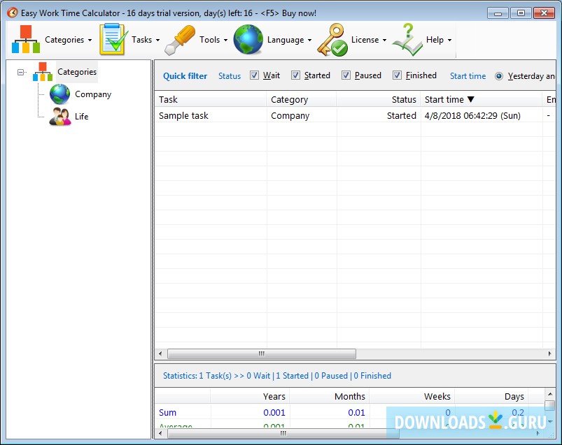Open the Tools menu label
The height and width of the screenshot is (445, 562).
[210, 40]
